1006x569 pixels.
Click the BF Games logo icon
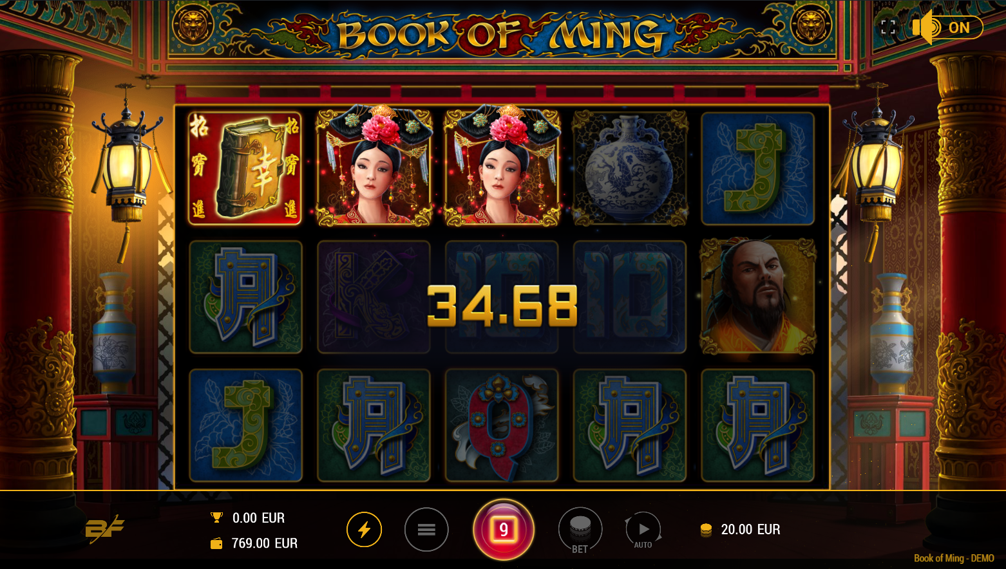(104, 529)
